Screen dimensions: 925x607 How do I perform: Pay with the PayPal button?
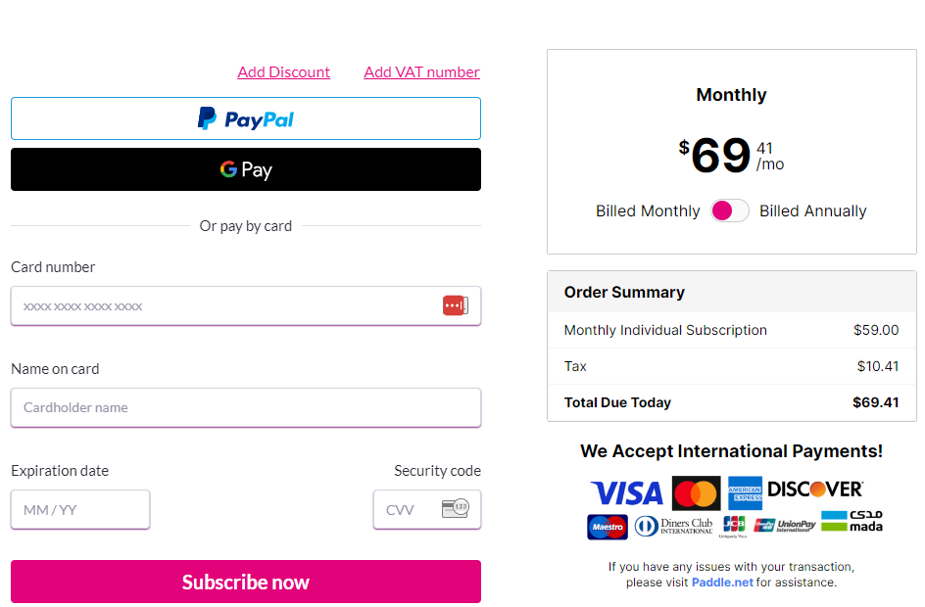pyautogui.click(x=246, y=118)
